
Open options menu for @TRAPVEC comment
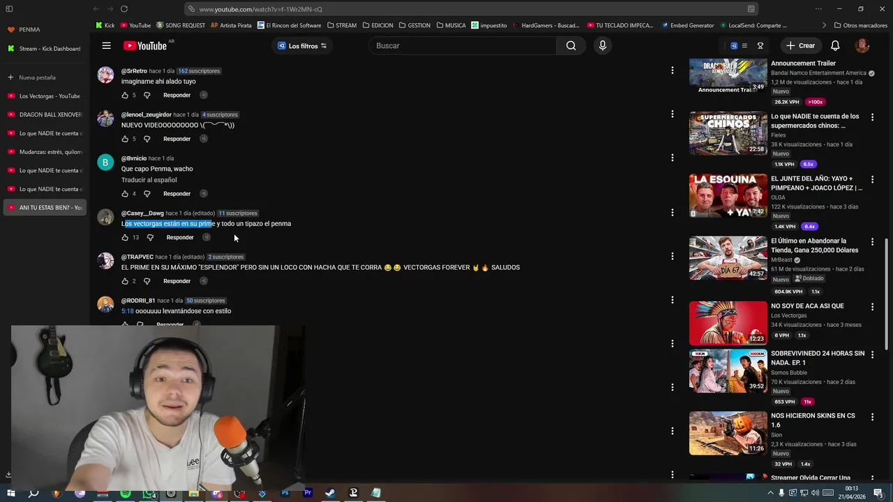(x=672, y=256)
